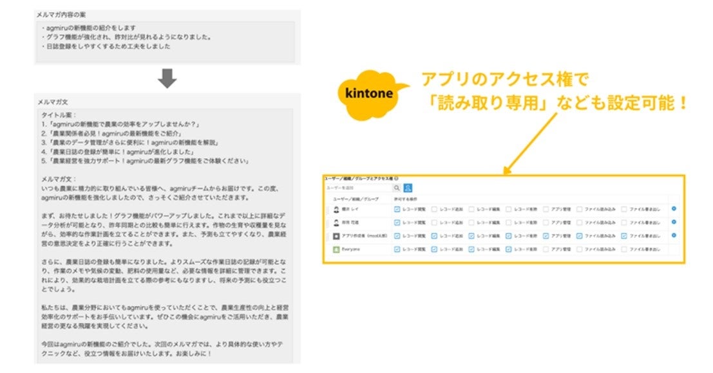Enable アプリ管理 for the レイ user

[x=546, y=210]
